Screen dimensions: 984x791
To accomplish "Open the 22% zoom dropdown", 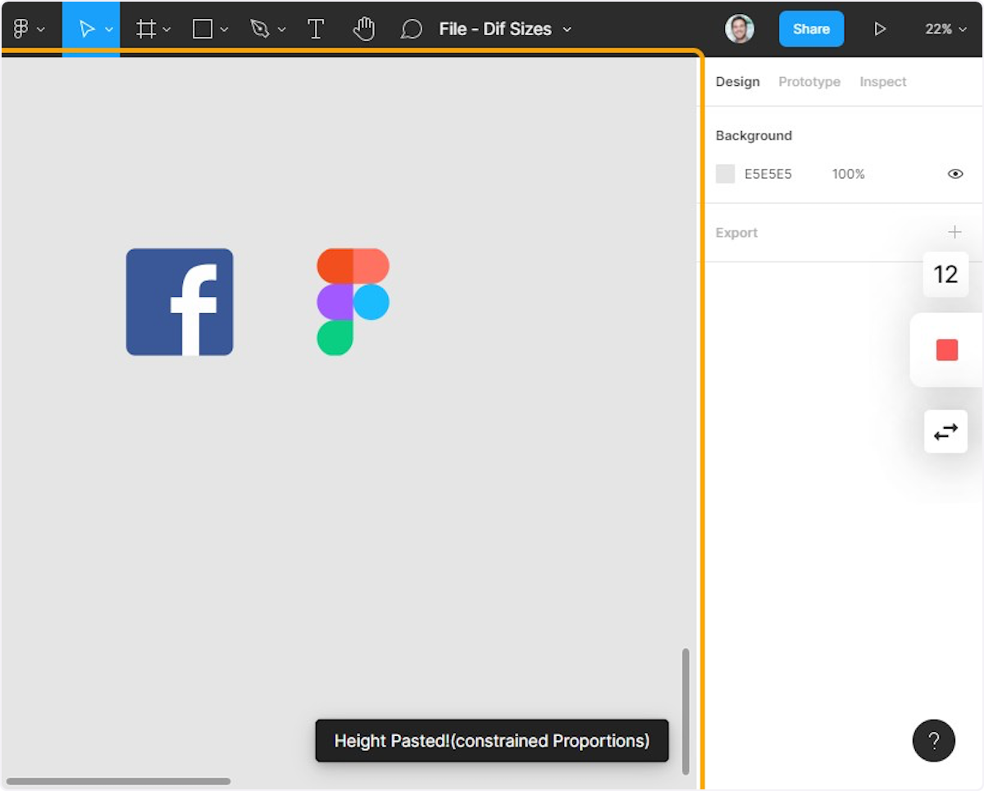I will click(x=946, y=30).
